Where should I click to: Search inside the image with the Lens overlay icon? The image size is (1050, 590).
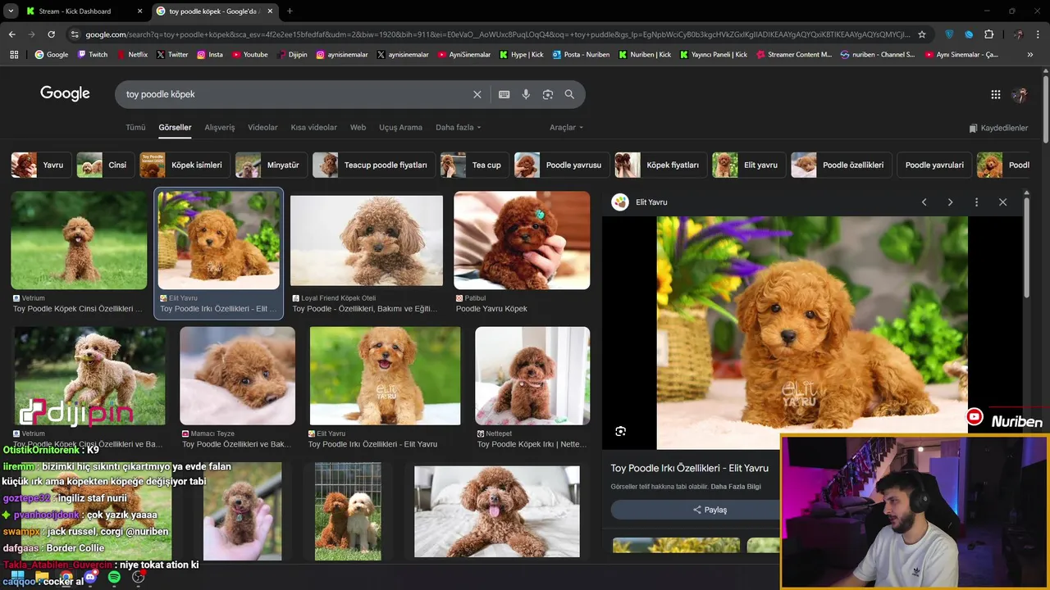point(621,431)
